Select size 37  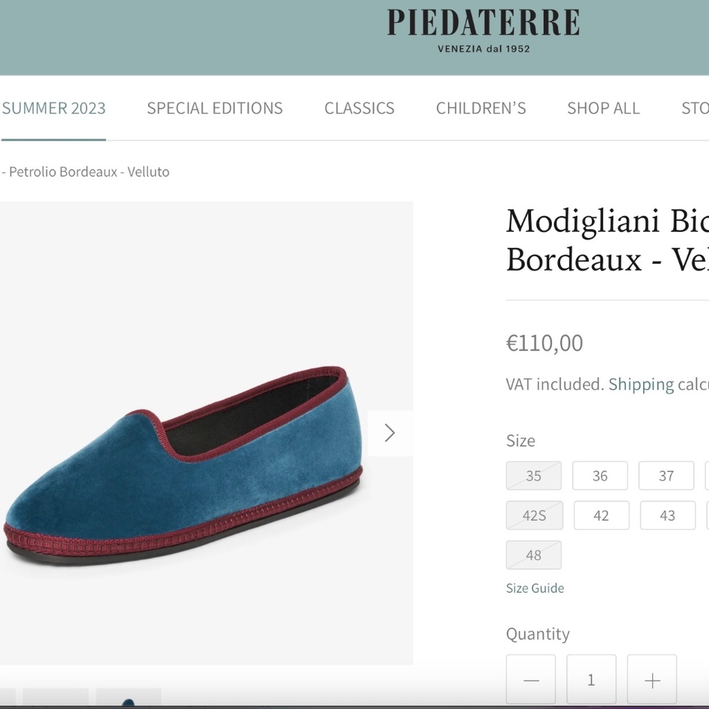pyautogui.click(x=666, y=476)
